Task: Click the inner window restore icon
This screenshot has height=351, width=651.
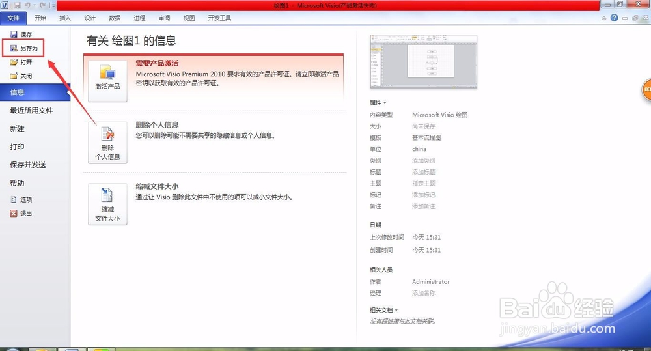Action: pyautogui.click(x=635, y=18)
